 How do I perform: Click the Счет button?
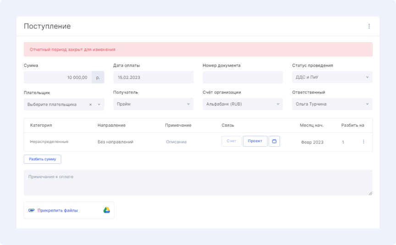tap(231, 141)
